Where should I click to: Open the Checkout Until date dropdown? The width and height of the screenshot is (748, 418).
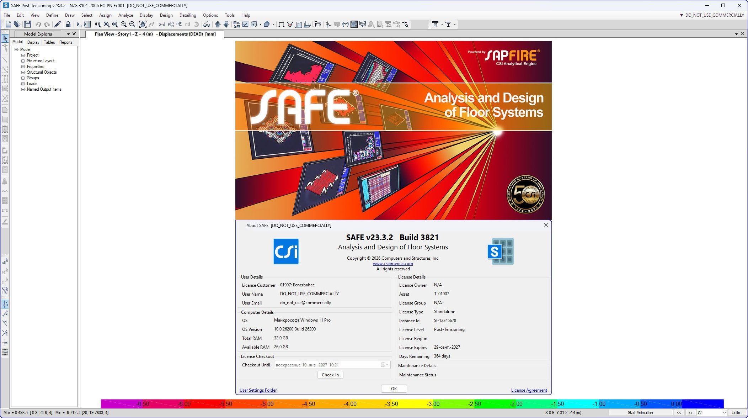[x=385, y=365]
